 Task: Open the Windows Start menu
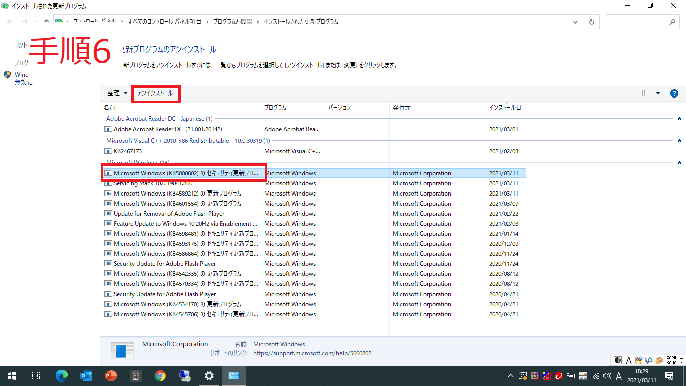point(12,376)
